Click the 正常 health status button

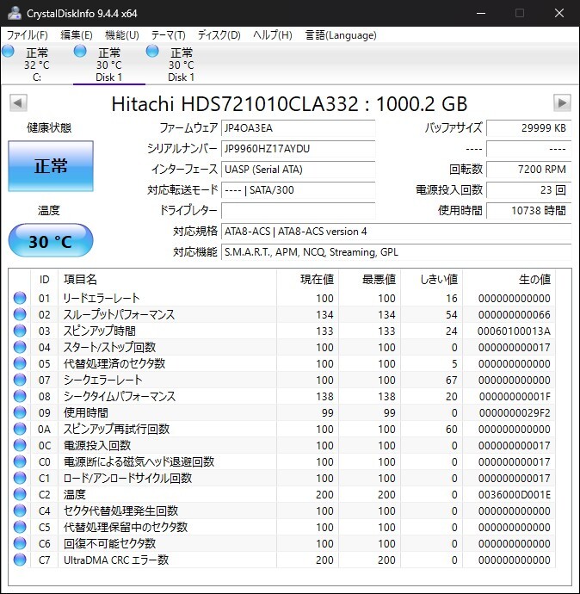point(51,166)
